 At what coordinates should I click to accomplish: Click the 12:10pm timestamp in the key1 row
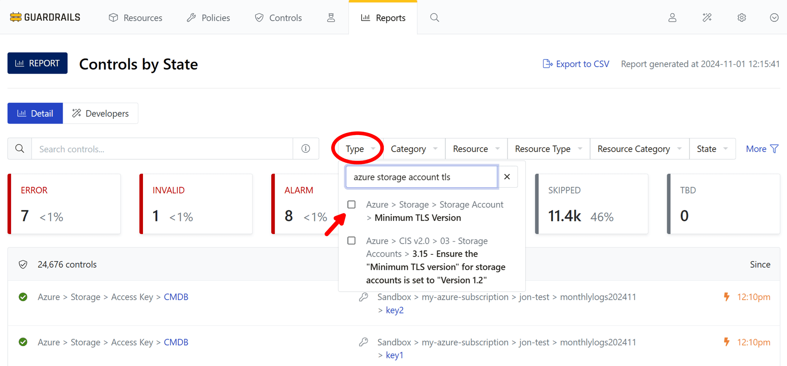(754, 342)
